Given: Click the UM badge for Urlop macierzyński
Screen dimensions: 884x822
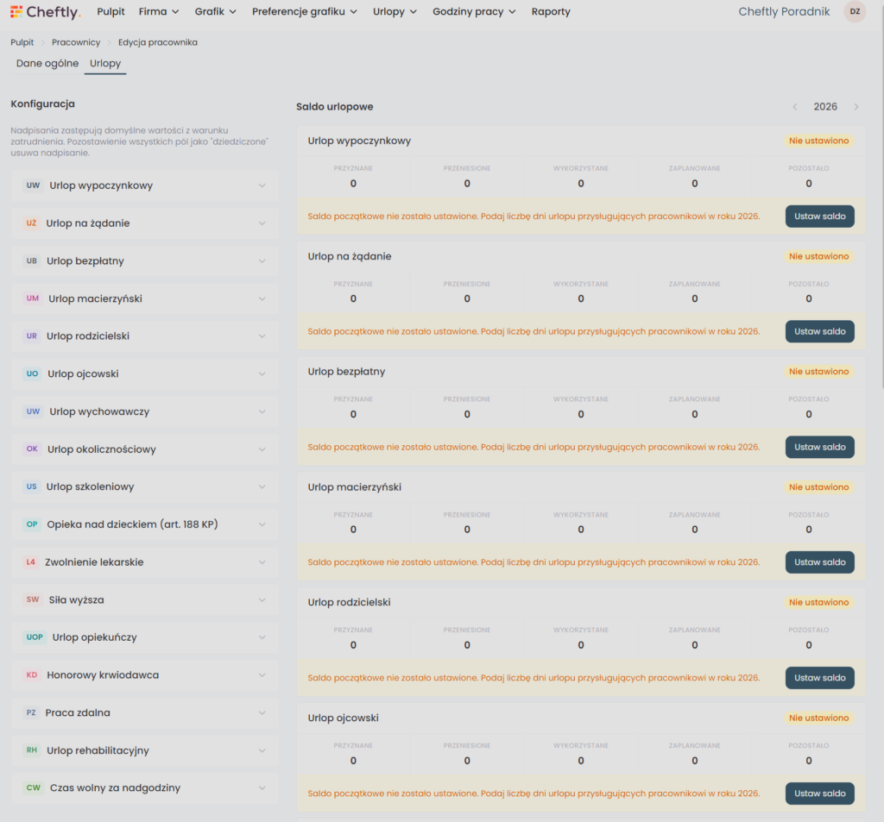Looking at the screenshot, I should (x=33, y=298).
